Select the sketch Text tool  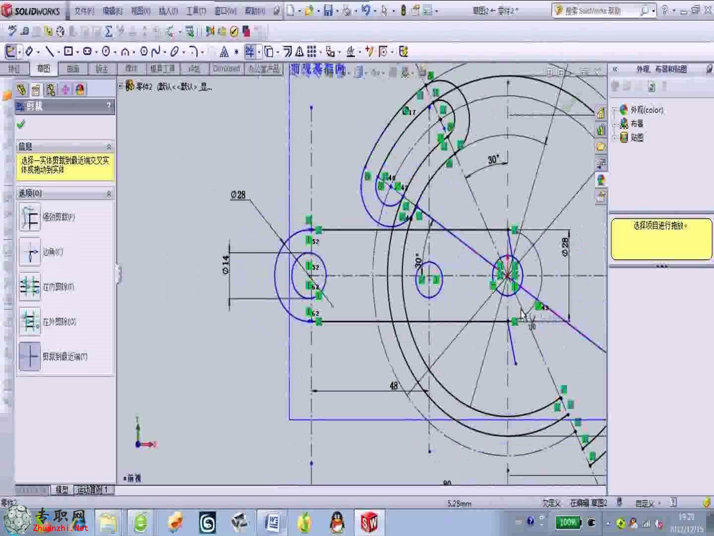pos(224,51)
